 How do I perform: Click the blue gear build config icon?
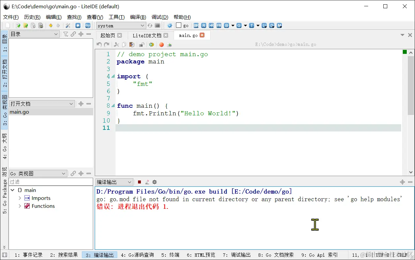(170, 25)
